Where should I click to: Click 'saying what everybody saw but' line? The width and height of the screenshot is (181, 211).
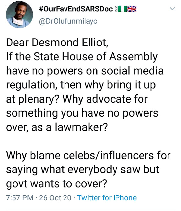(83, 170)
